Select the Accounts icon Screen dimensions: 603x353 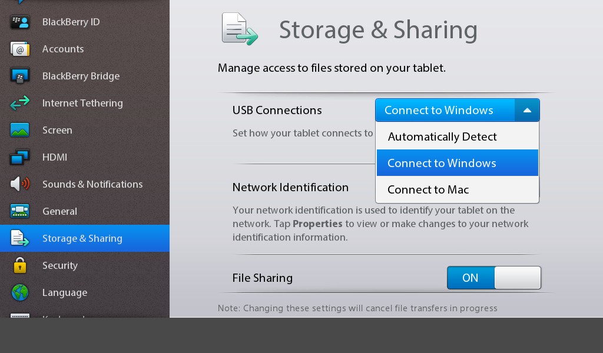pyautogui.click(x=19, y=49)
